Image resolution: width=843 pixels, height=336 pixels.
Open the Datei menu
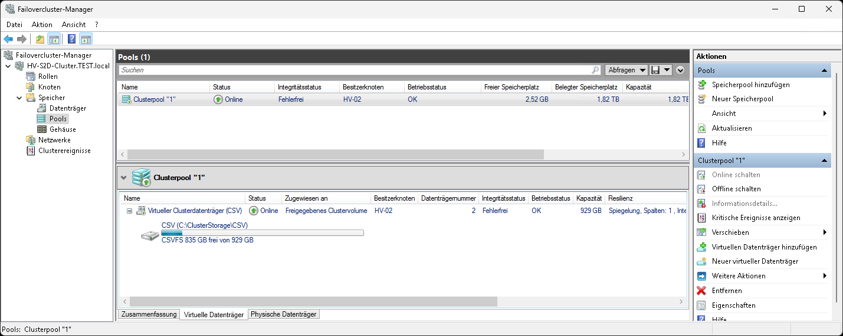tap(14, 25)
